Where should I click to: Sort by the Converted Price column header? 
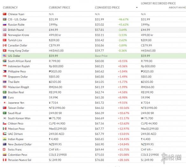point(107,8)
